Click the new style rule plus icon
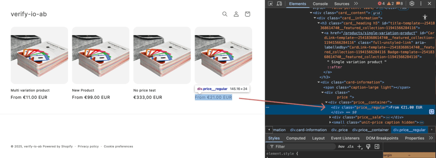Viewport: 436px width, 158px height. (359, 147)
